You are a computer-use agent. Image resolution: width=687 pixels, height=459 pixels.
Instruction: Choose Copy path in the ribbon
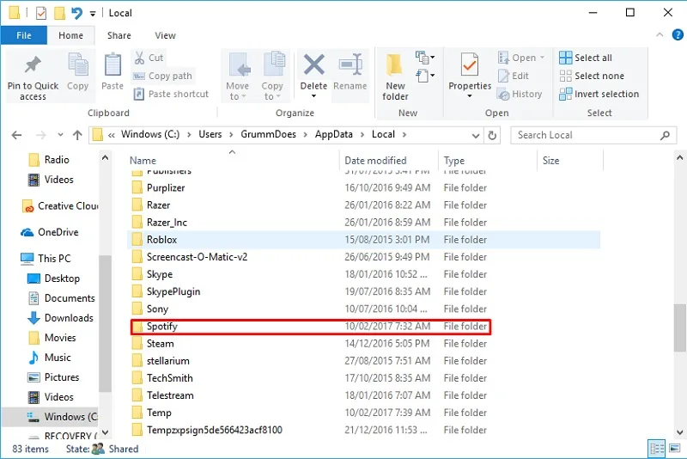[x=162, y=76]
